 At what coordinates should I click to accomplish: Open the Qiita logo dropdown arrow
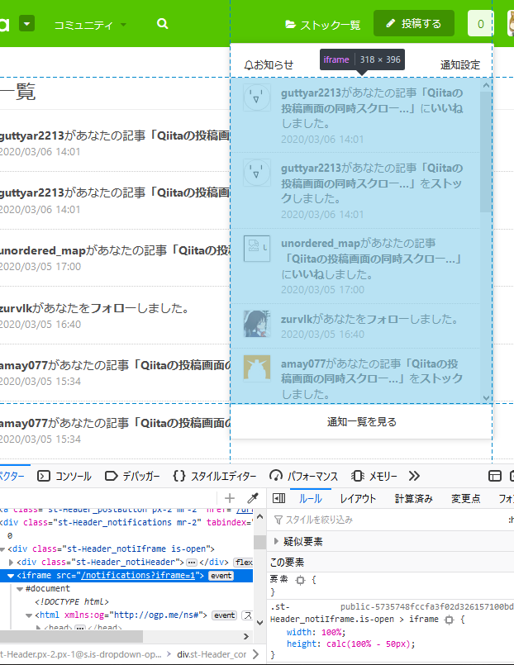pos(26,24)
